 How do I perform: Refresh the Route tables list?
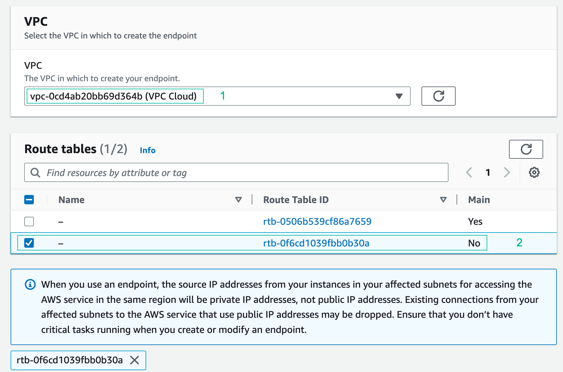point(526,149)
